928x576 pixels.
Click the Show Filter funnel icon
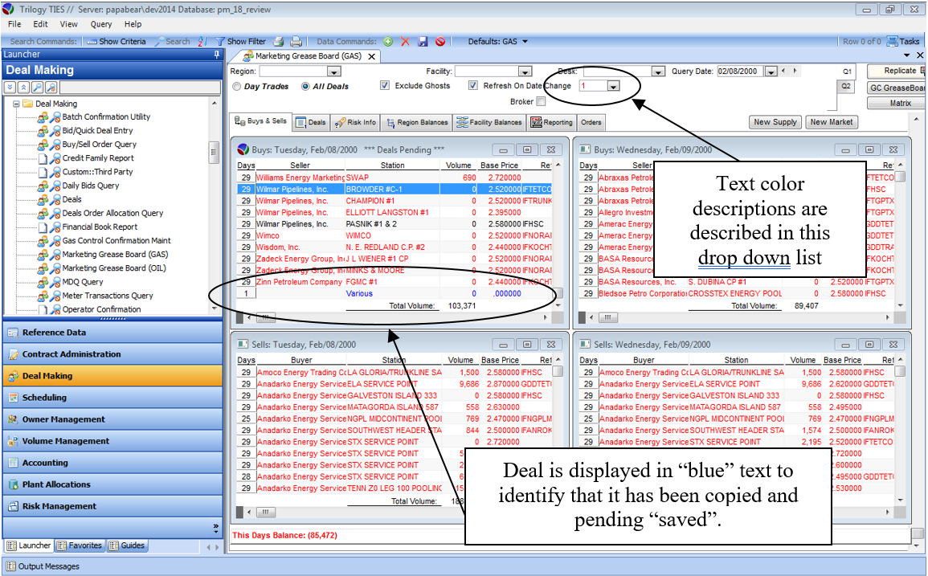(220, 42)
